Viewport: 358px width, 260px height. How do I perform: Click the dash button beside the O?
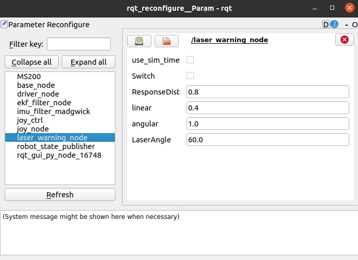coord(347,25)
